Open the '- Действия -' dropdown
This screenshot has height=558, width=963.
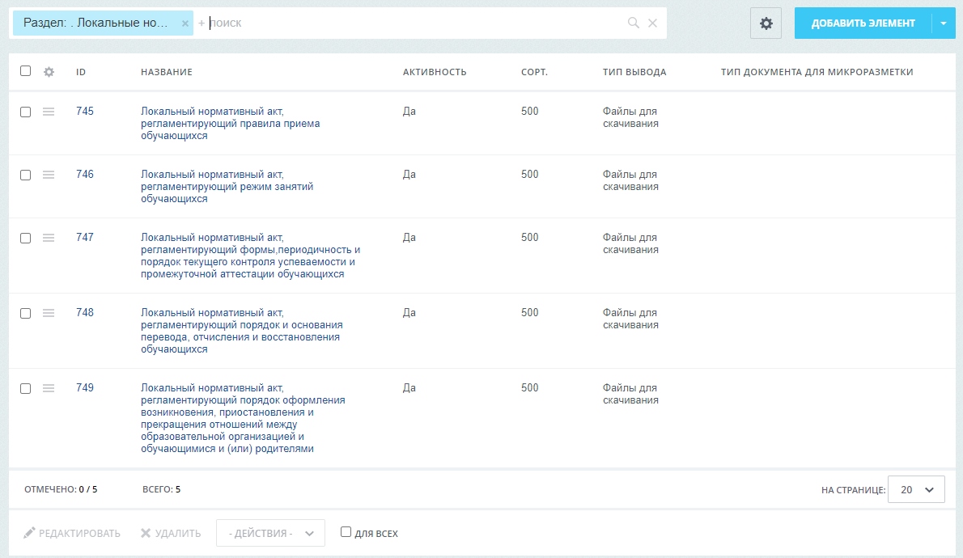(x=270, y=533)
